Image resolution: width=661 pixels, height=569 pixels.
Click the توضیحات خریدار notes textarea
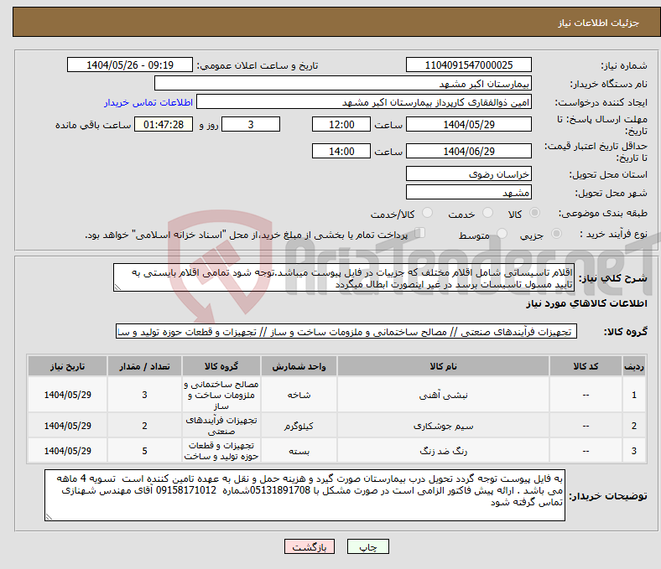click(304, 495)
